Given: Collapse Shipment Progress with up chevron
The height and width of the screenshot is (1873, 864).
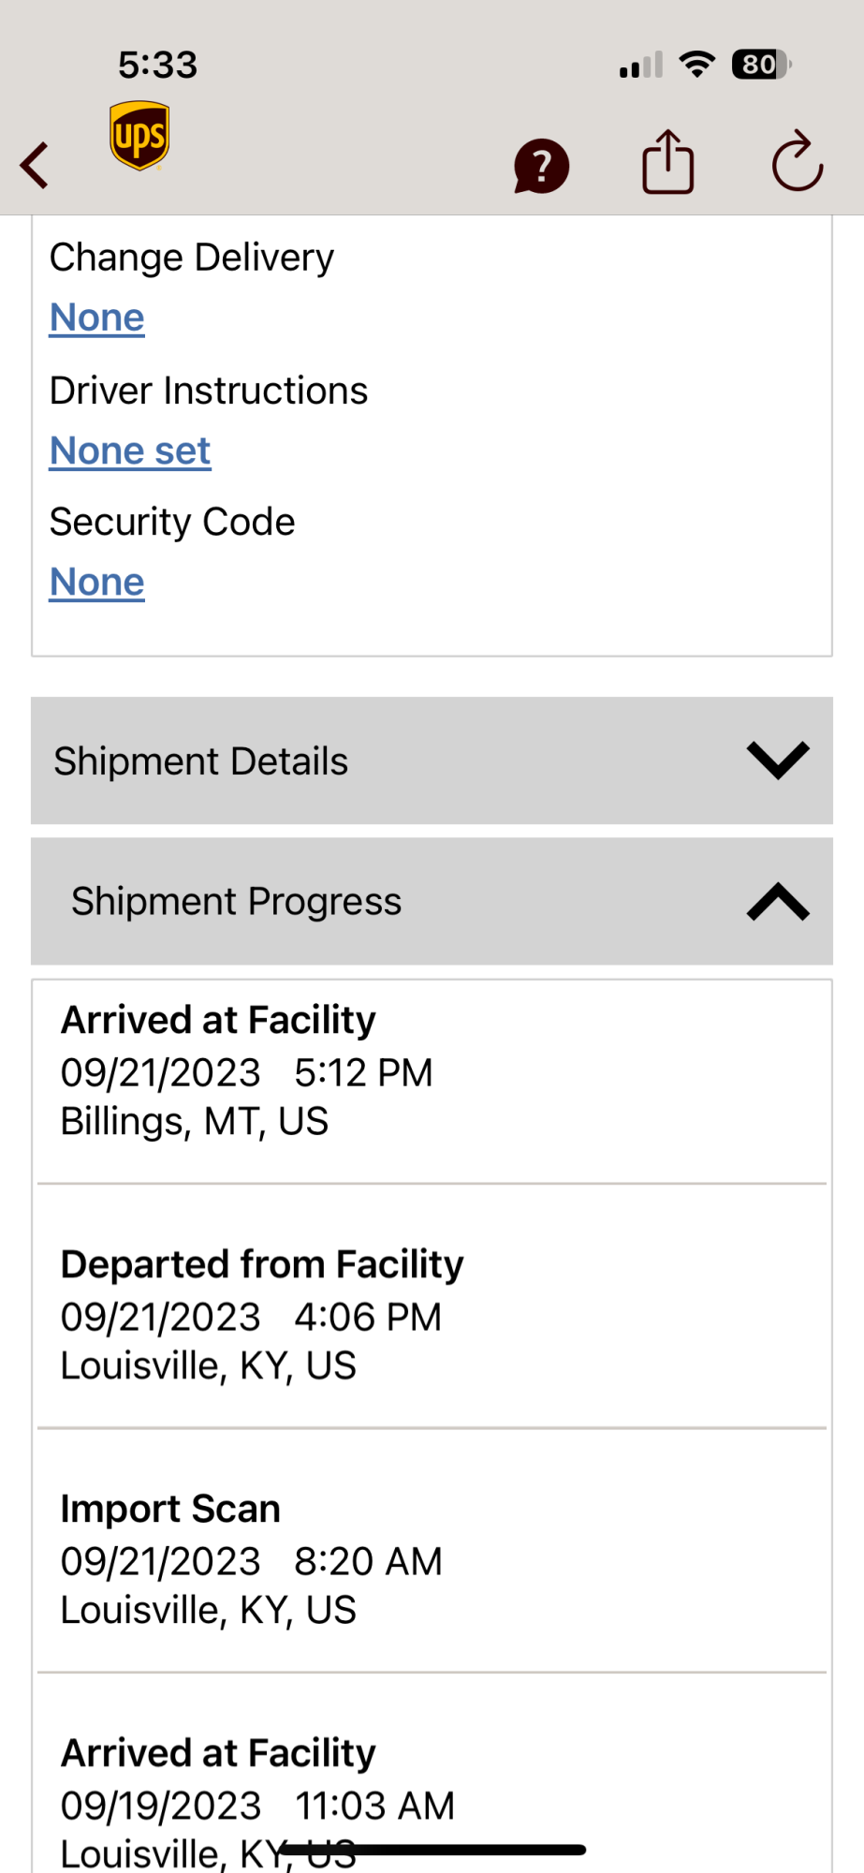Looking at the screenshot, I should (777, 902).
